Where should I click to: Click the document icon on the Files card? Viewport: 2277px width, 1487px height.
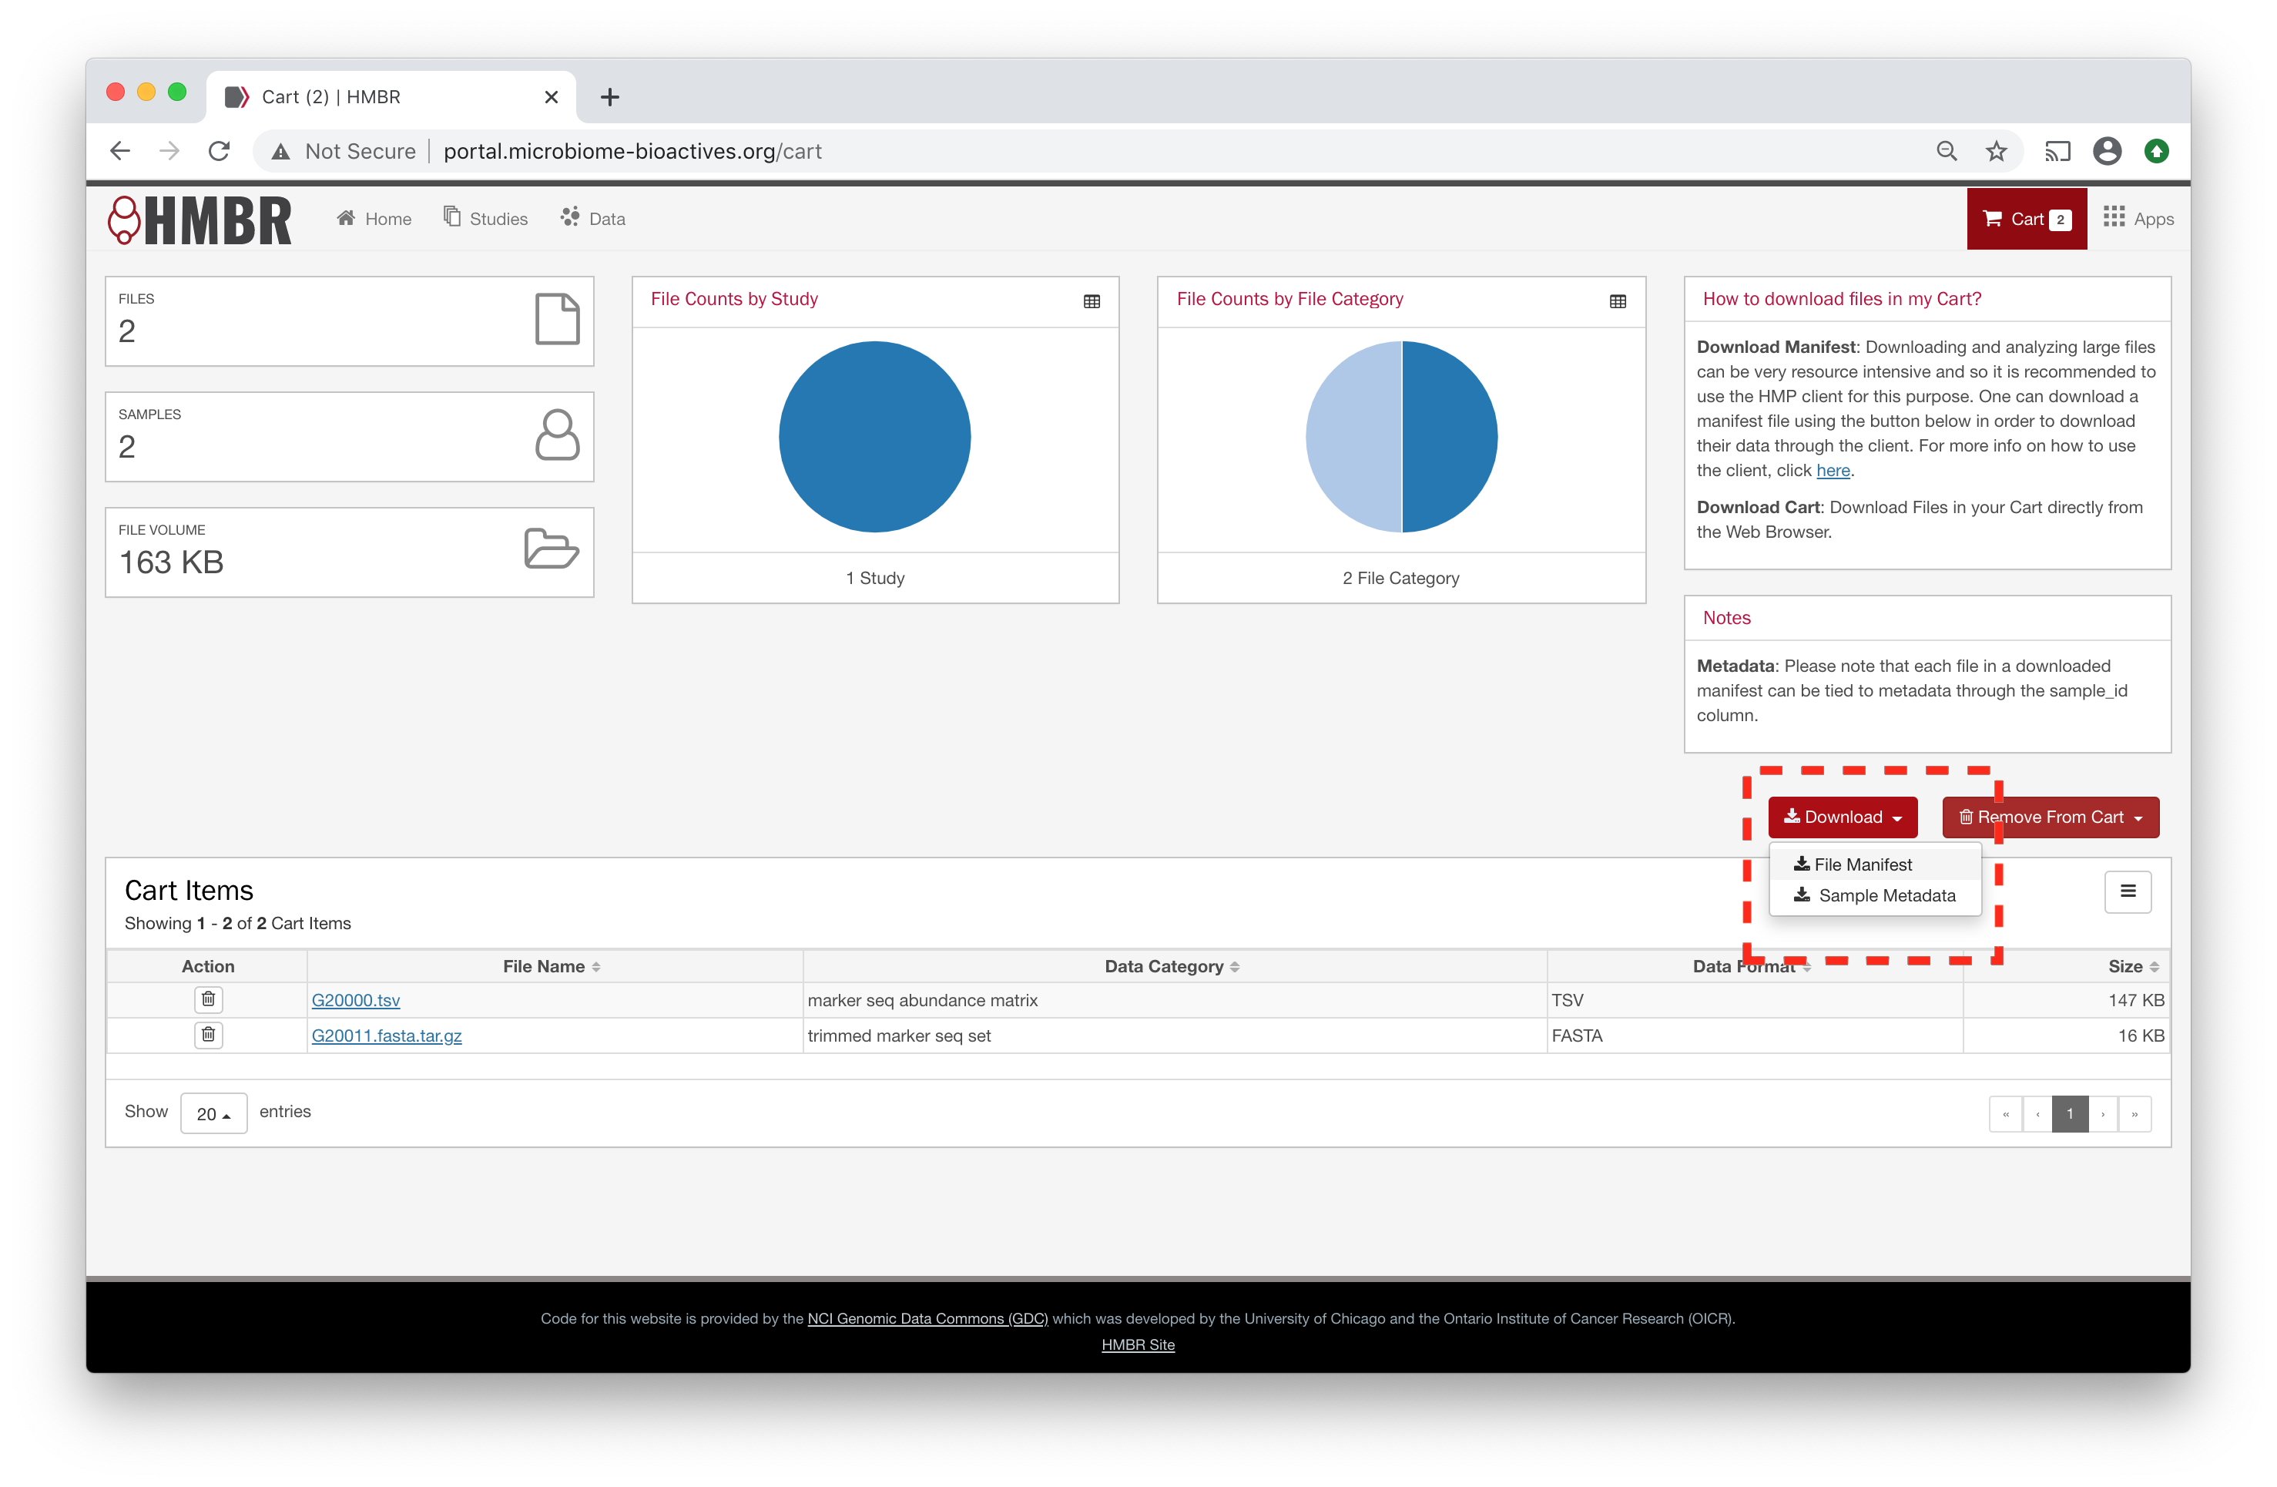coord(558,320)
